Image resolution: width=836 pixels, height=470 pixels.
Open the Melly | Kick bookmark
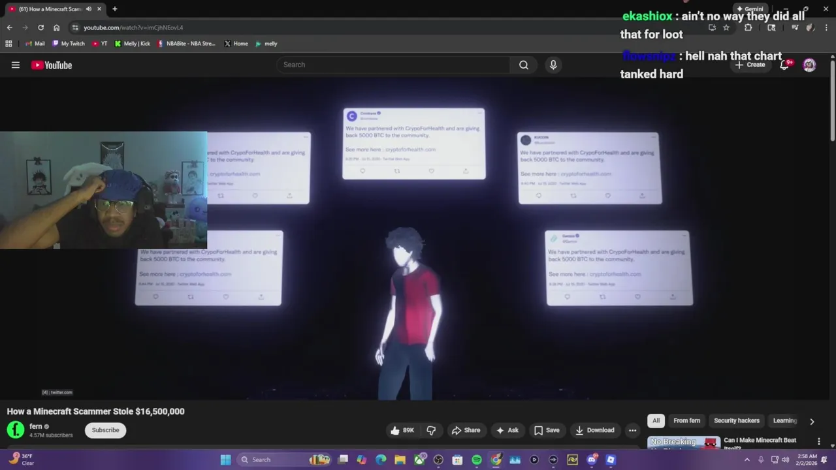coord(132,44)
